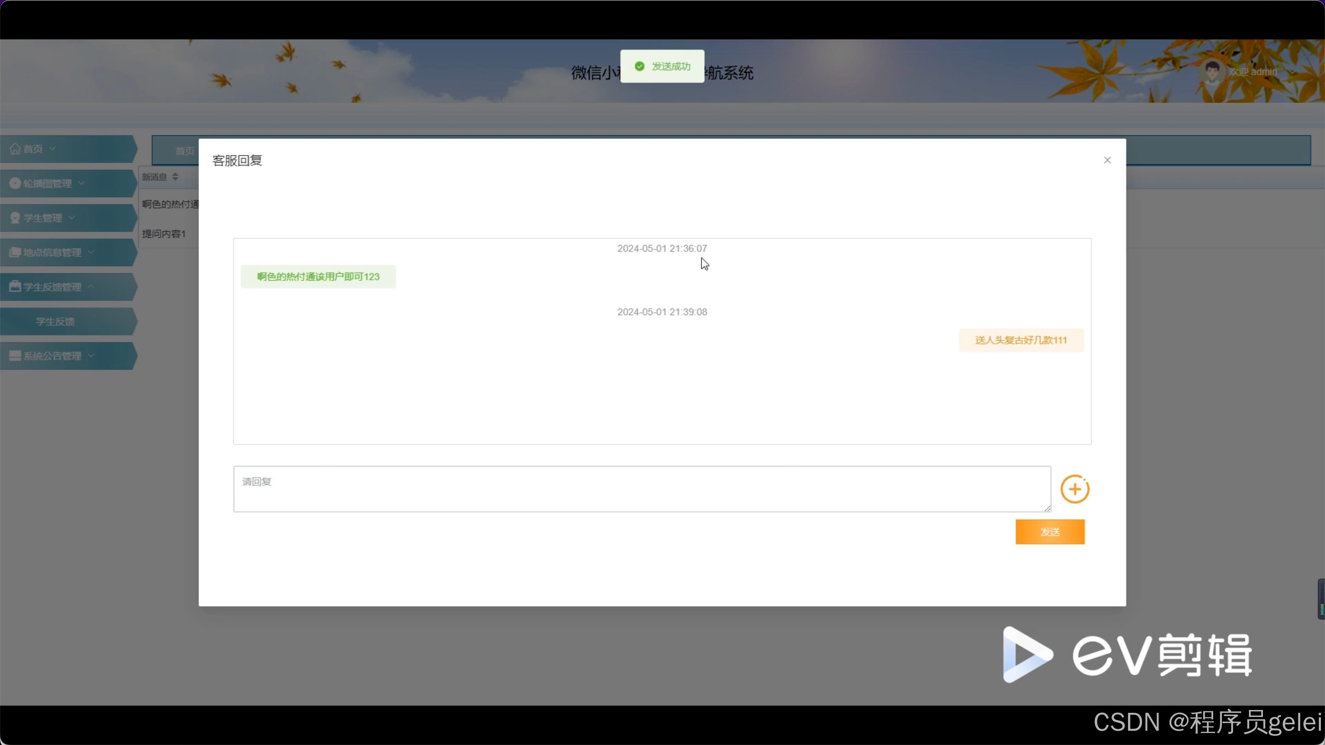Click the admin avatar image
The height and width of the screenshot is (745, 1325).
pos(1213,72)
